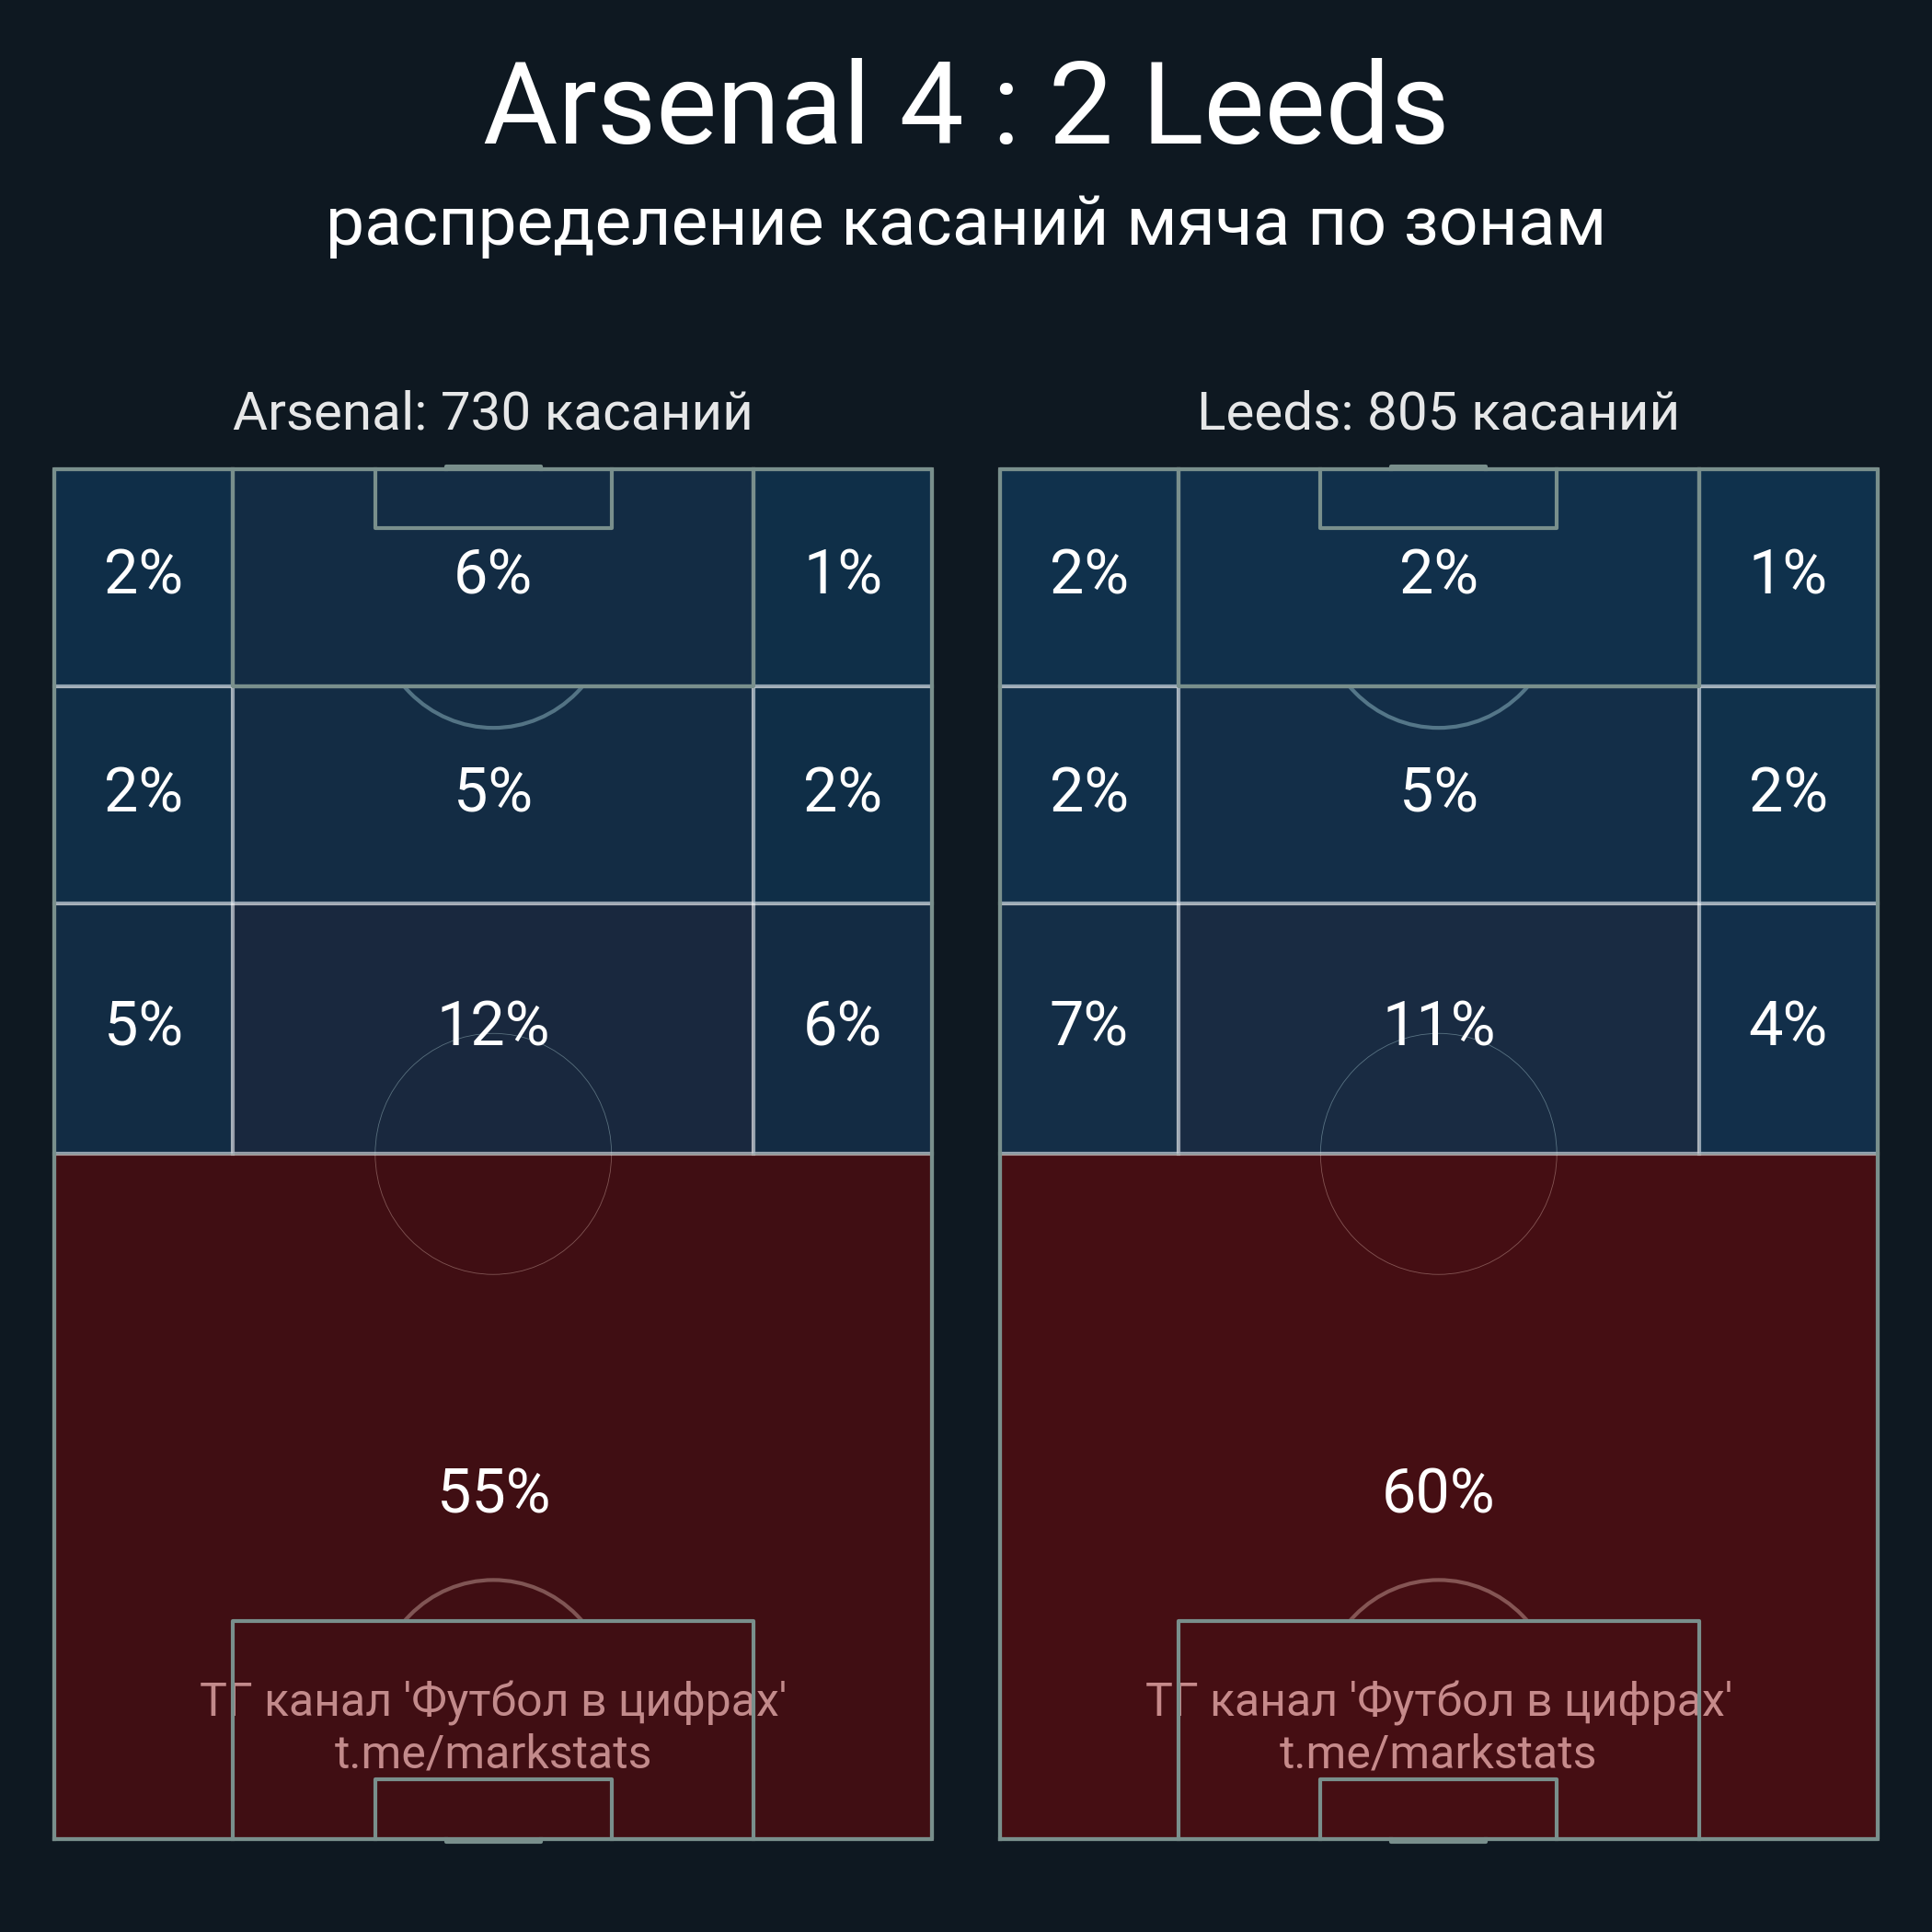This screenshot has height=1932, width=1932.
Task: Select Arsenal's 1% top-right corner zone
Action: (842, 573)
